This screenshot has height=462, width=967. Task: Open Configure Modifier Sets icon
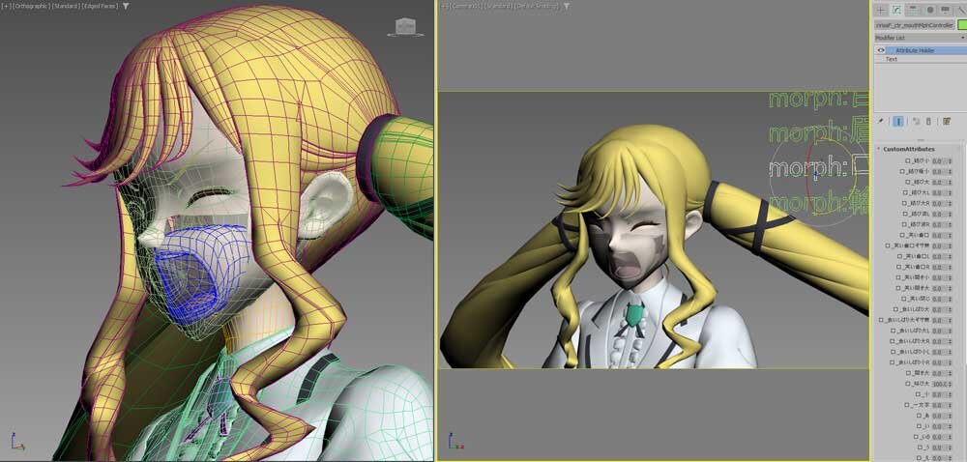click(947, 122)
